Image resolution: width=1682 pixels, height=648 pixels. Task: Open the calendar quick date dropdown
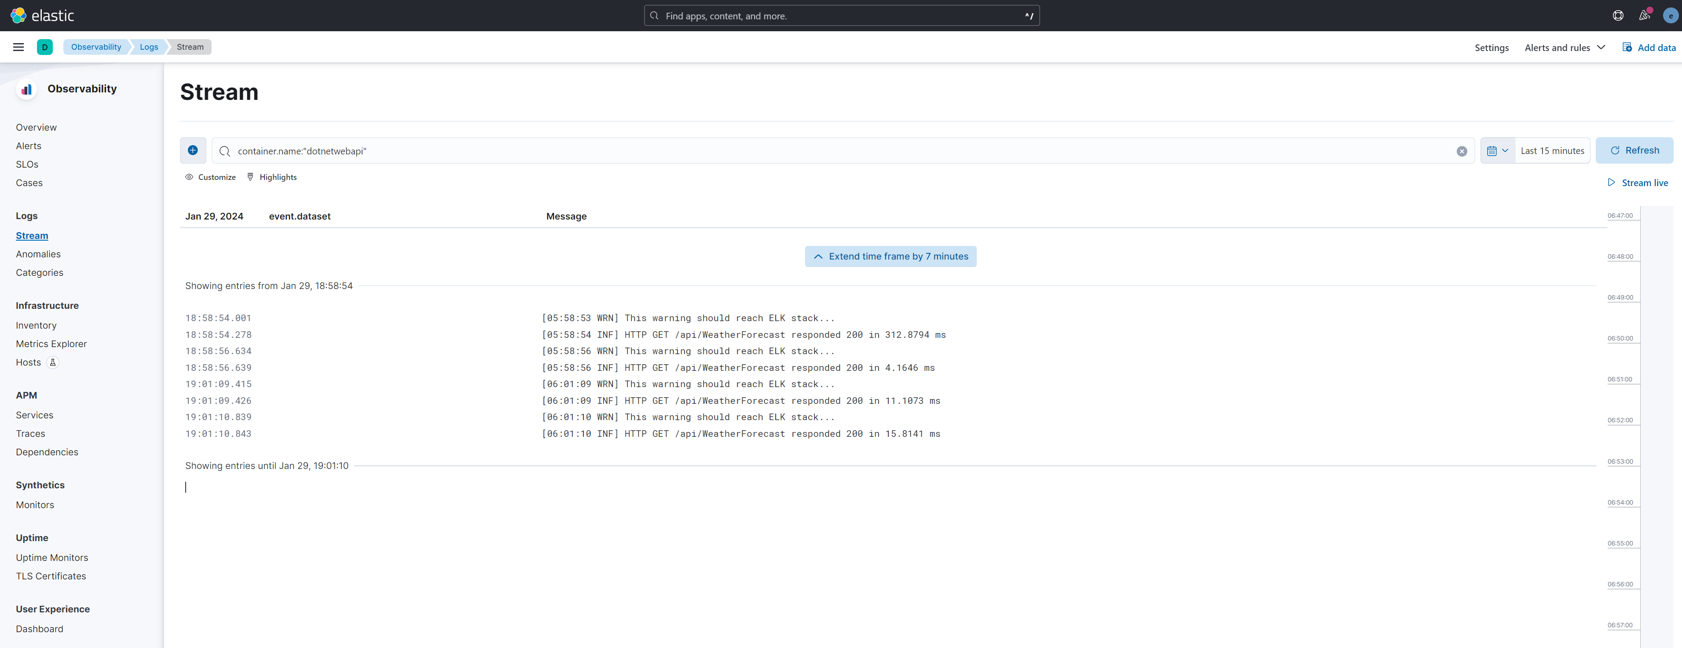coord(1497,151)
